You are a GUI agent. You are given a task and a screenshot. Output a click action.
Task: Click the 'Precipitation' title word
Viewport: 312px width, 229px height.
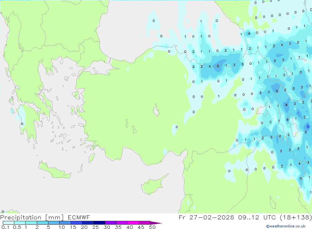pos(21,217)
